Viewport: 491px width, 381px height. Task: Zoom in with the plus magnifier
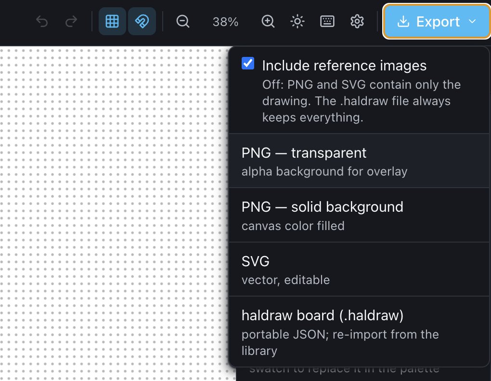268,21
